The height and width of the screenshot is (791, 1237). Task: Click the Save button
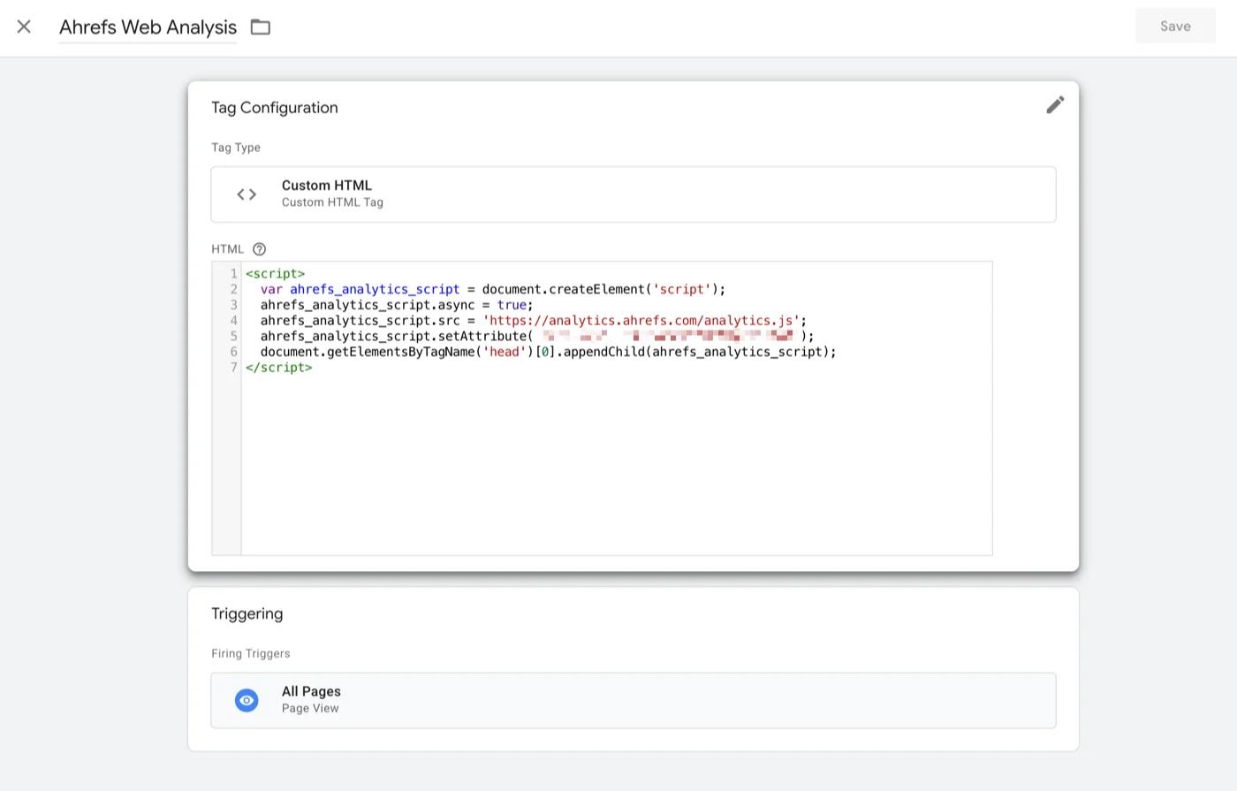(1175, 27)
